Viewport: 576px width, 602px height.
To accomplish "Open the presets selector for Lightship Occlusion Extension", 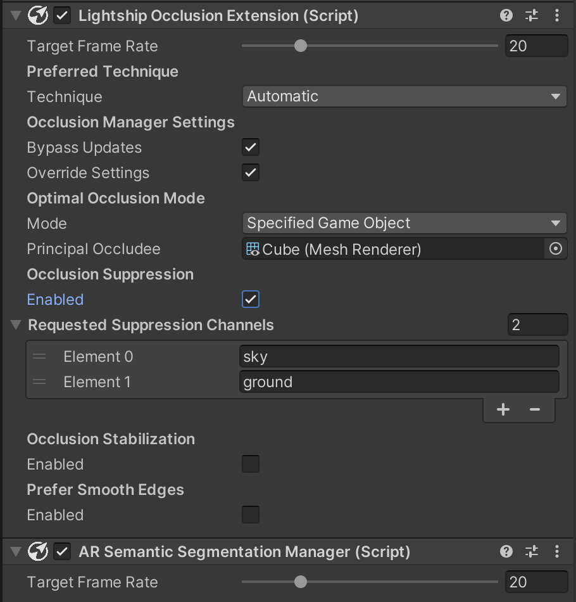I will 532,15.
